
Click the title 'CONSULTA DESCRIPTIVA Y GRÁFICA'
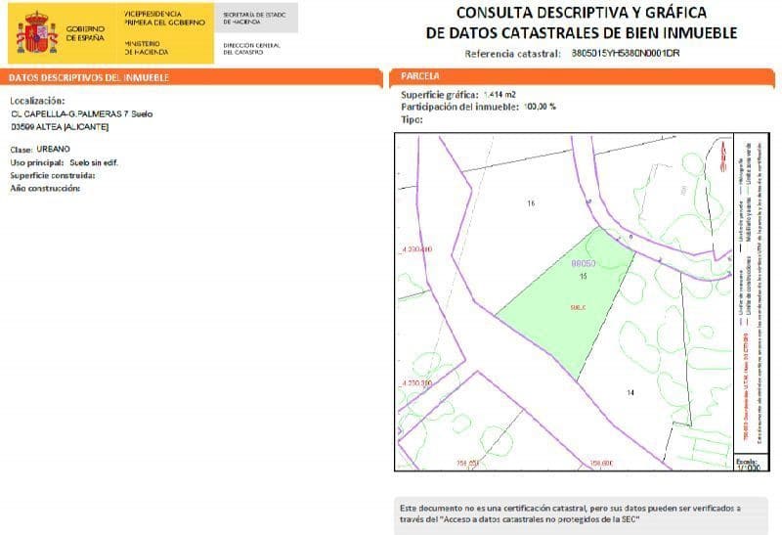click(582, 13)
